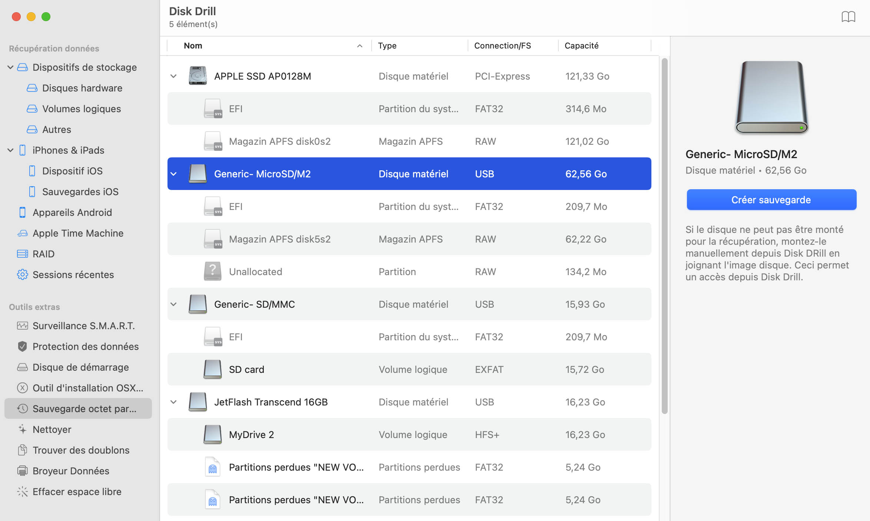Click PCI-Express connection cell
The image size is (870, 521).
pyautogui.click(x=502, y=76)
